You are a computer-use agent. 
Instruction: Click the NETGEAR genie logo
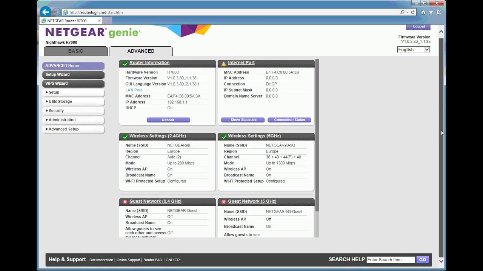(x=92, y=32)
